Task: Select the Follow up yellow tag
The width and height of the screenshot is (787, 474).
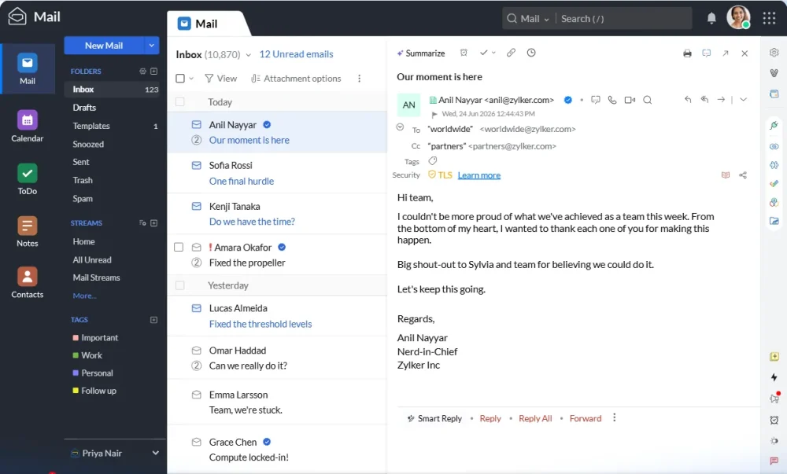Action: (x=94, y=391)
